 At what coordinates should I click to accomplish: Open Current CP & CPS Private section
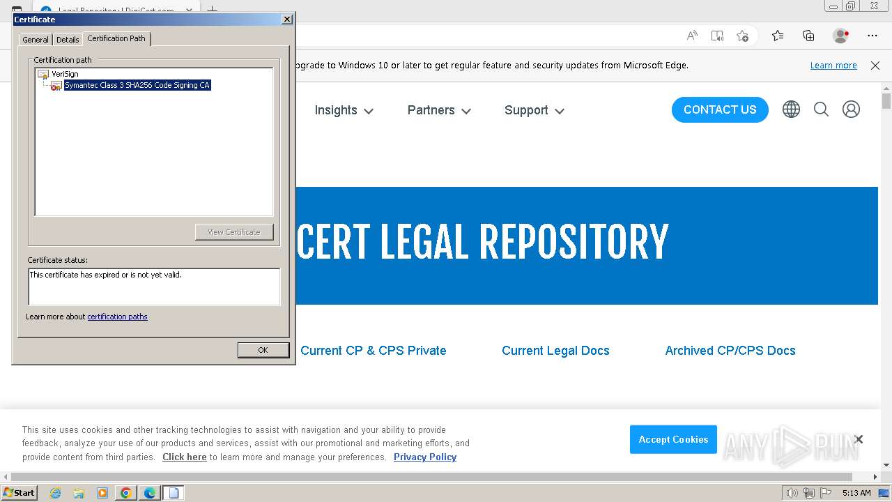point(374,351)
